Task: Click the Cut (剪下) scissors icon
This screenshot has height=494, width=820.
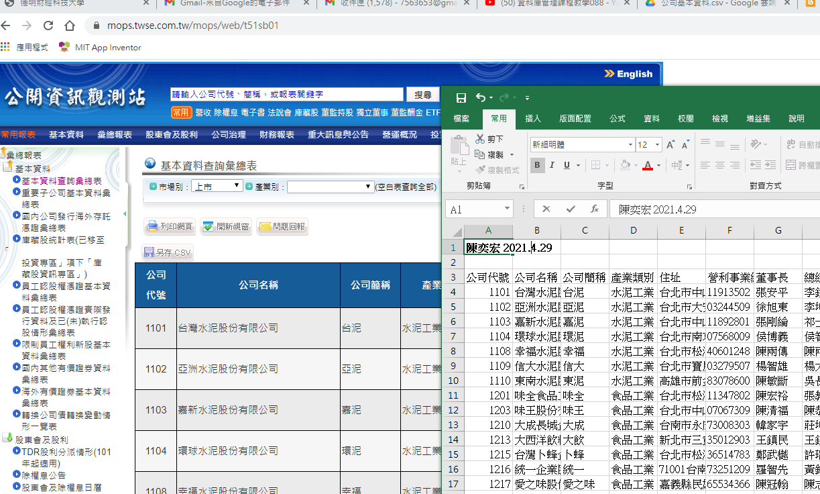Action: 480,139
